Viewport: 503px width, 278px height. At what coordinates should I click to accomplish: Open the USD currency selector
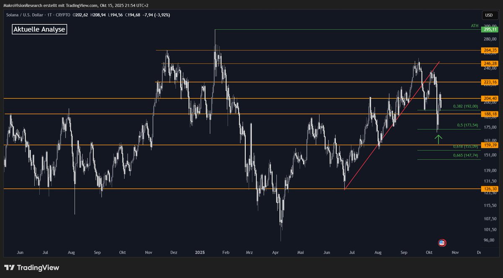coord(489,15)
